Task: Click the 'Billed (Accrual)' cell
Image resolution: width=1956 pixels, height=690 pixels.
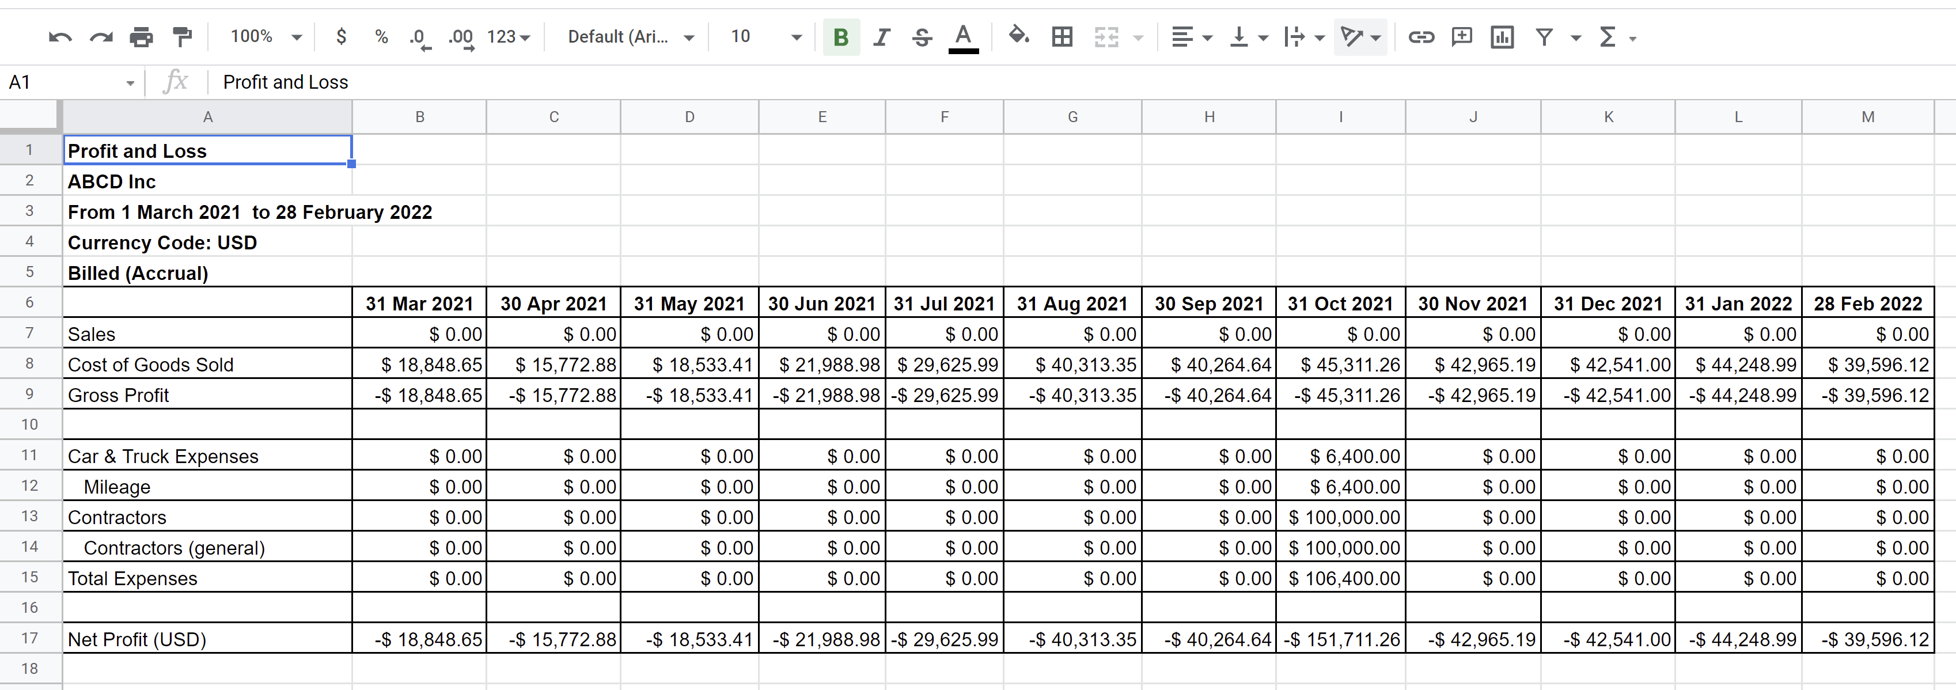Action: [x=207, y=272]
